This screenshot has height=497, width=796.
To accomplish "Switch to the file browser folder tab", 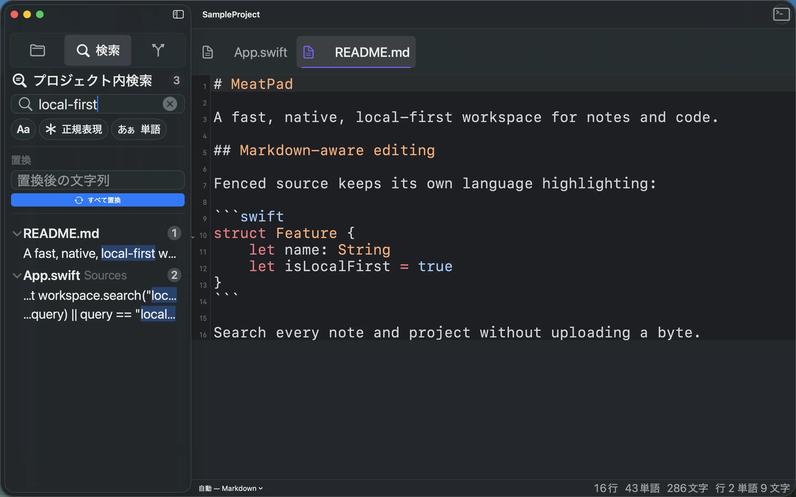I will [38, 51].
